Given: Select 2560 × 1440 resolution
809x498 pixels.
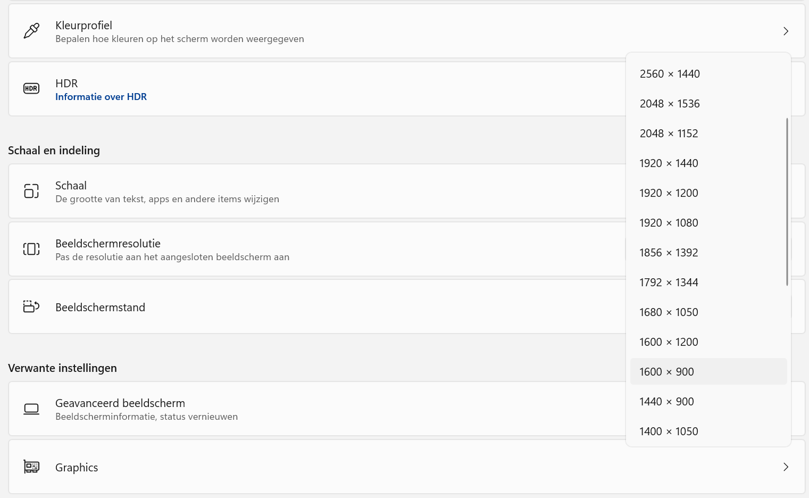Looking at the screenshot, I should coord(670,74).
